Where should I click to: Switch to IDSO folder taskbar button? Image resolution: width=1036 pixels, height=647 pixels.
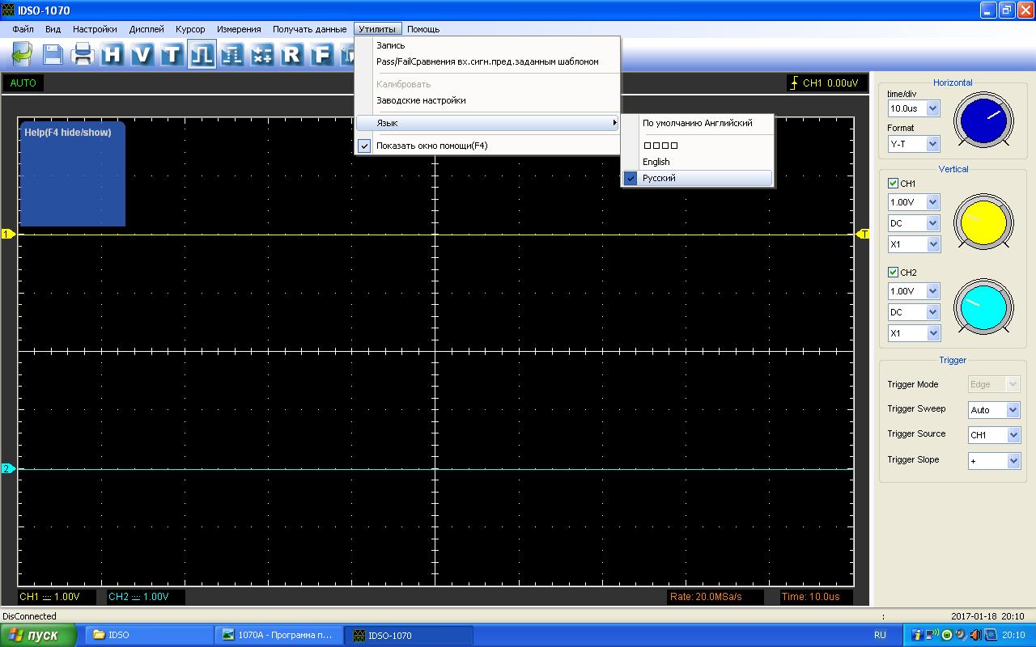click(148, 635)
